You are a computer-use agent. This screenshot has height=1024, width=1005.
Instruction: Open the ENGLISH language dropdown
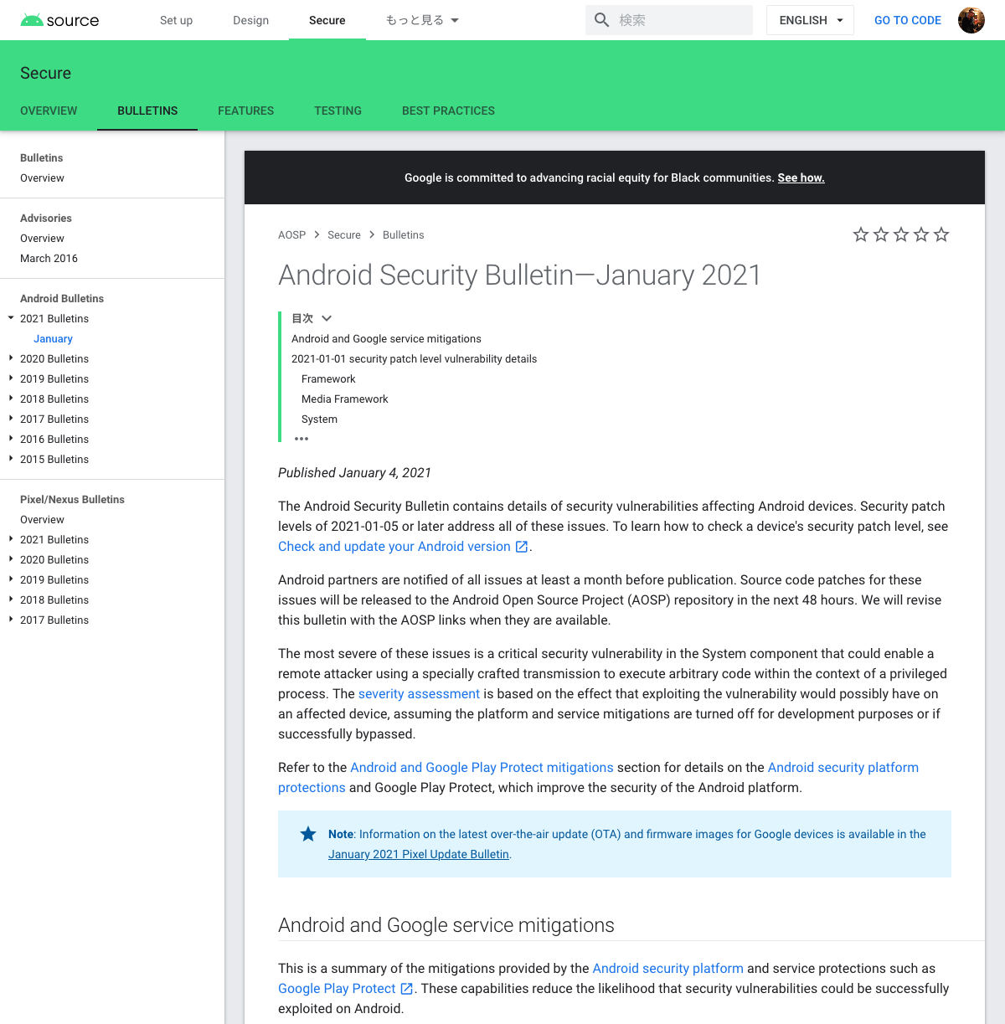[810, 20]
